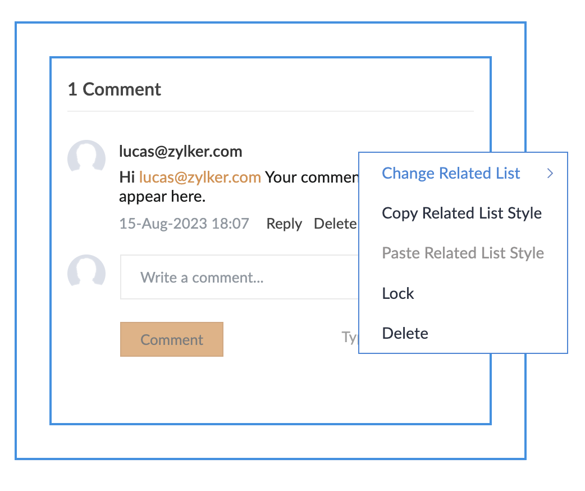
Task: Click the 15-Aug-2023 18:07 timestamp
Action: (x=184, y=224)
